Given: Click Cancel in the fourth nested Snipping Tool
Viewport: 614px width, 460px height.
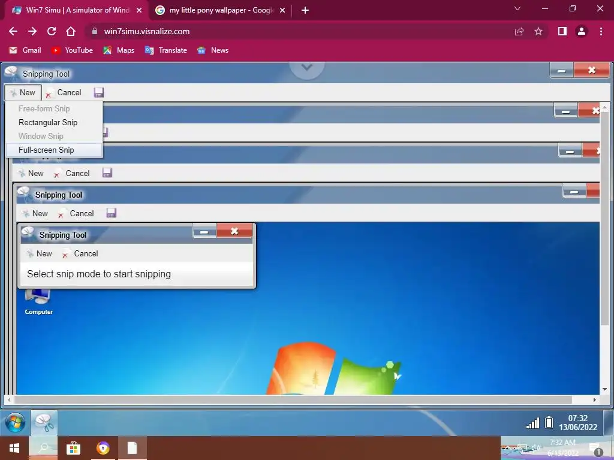Looking at the screenshot, I should click(x=76, y=214).
